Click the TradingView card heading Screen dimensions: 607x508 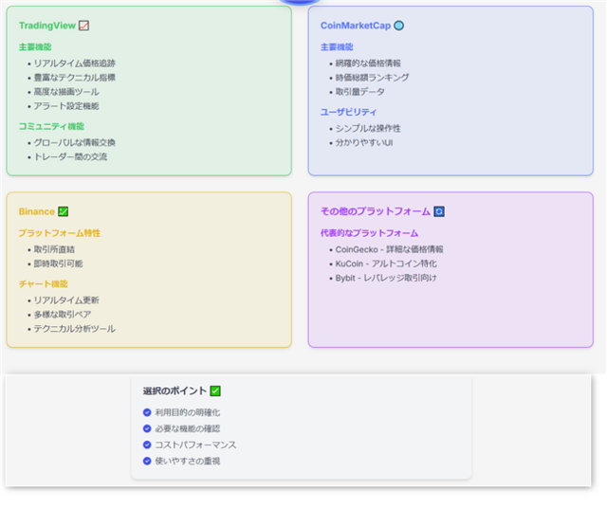click(47, 26)
